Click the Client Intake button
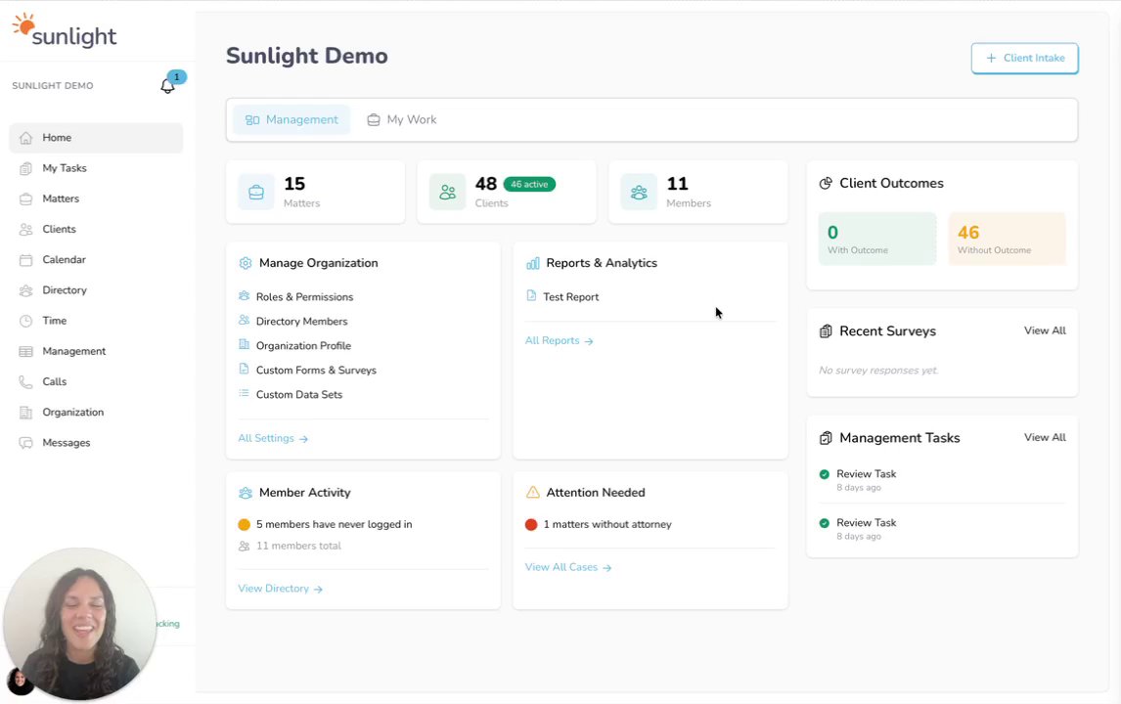 pos(1024,59)
